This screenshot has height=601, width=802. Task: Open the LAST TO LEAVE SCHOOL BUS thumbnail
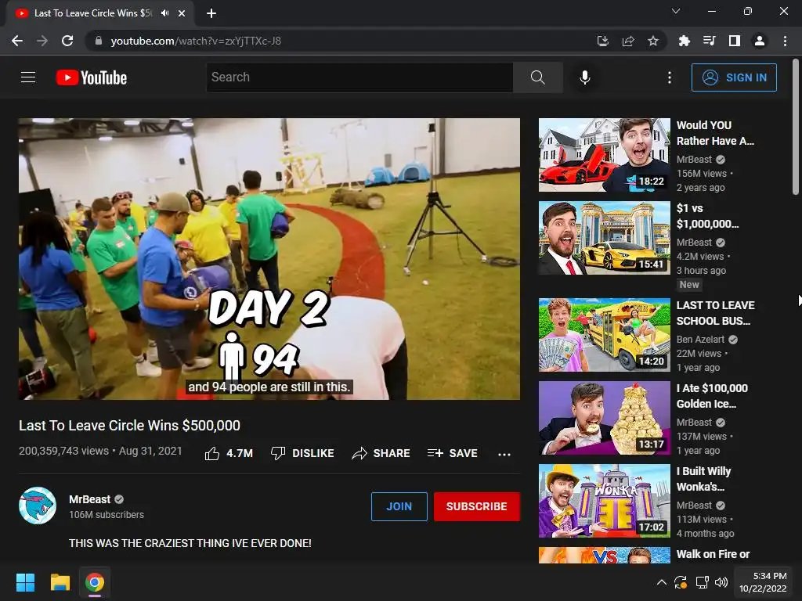click(x=604, y=335)
